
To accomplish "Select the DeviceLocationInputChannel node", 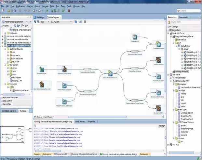I will (88, 92).
